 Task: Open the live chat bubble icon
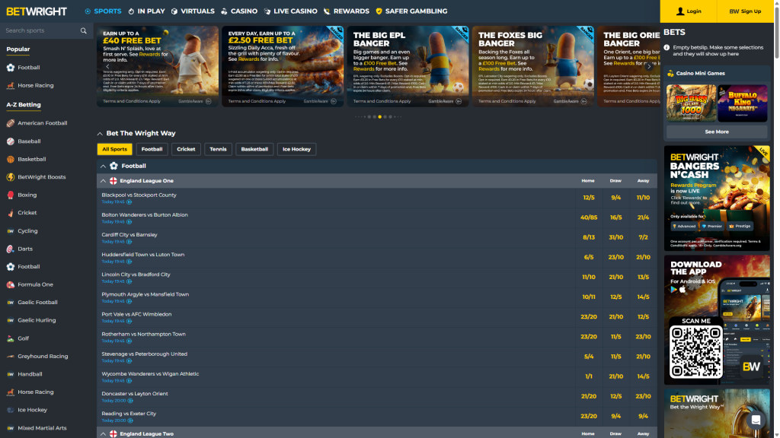pyautogui.click(x=756, y=420)
